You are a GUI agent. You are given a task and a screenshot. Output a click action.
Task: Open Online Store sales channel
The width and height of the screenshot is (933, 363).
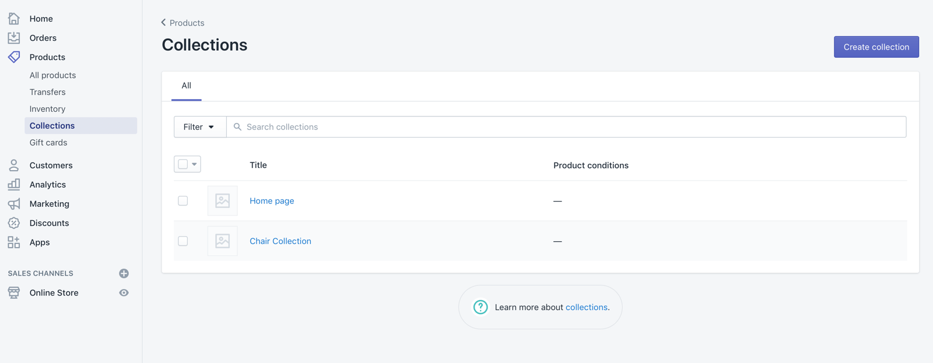click(54, 292)
